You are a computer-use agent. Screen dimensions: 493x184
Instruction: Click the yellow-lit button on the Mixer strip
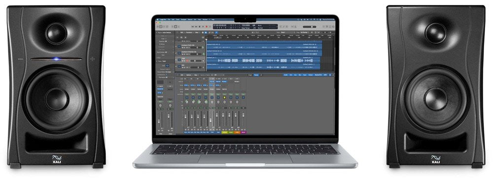point(224,98)
